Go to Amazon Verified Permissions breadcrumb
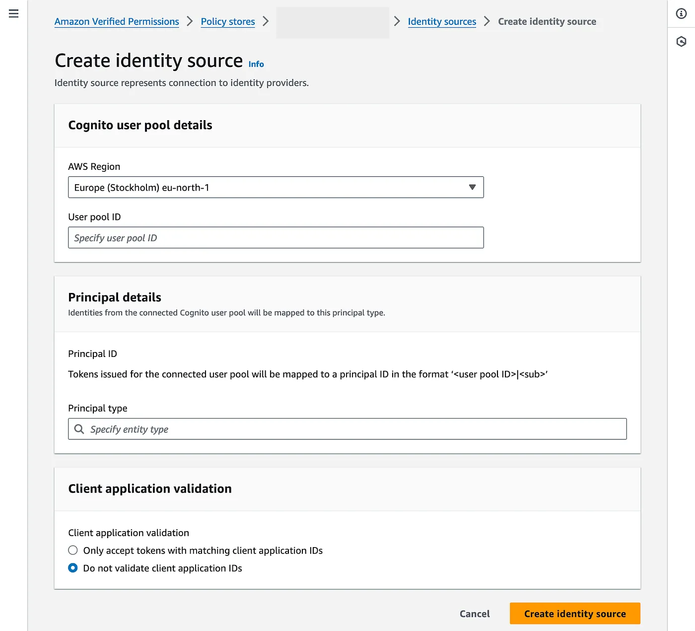Screen dimensions: 695x631 (117, 21)
